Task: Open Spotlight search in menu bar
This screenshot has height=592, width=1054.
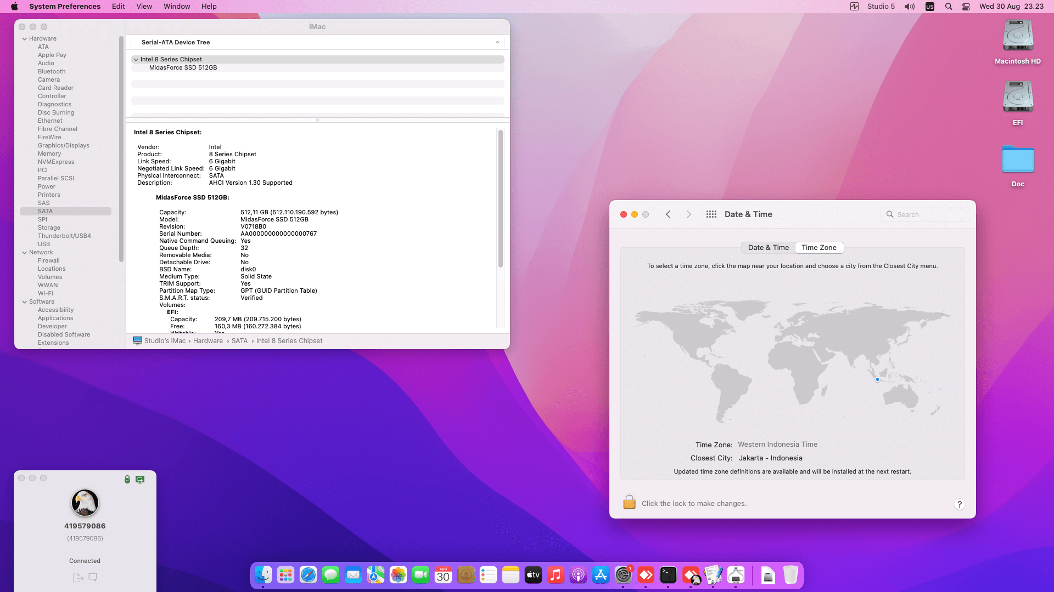Action: click(x=948, y=7)
